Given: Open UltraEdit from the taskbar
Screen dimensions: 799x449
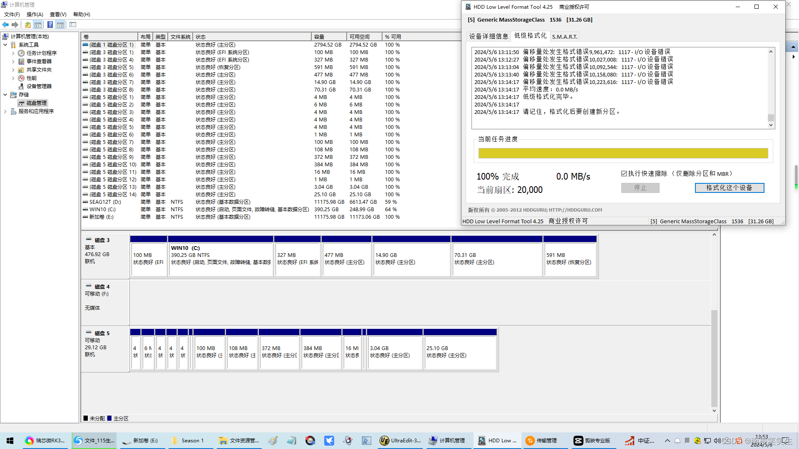Looking at the screenshot, I should pos(400,440).
